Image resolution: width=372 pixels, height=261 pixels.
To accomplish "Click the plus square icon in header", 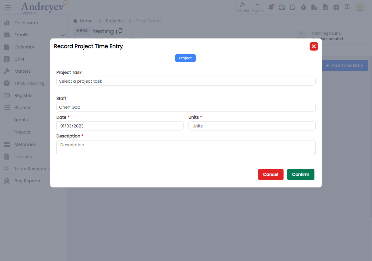I will click(x=336, y=7).
